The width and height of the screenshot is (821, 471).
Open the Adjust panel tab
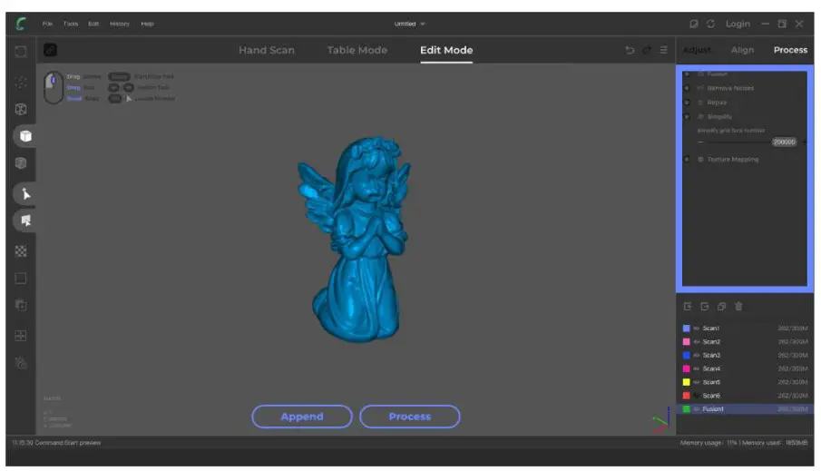click(697, 50)
